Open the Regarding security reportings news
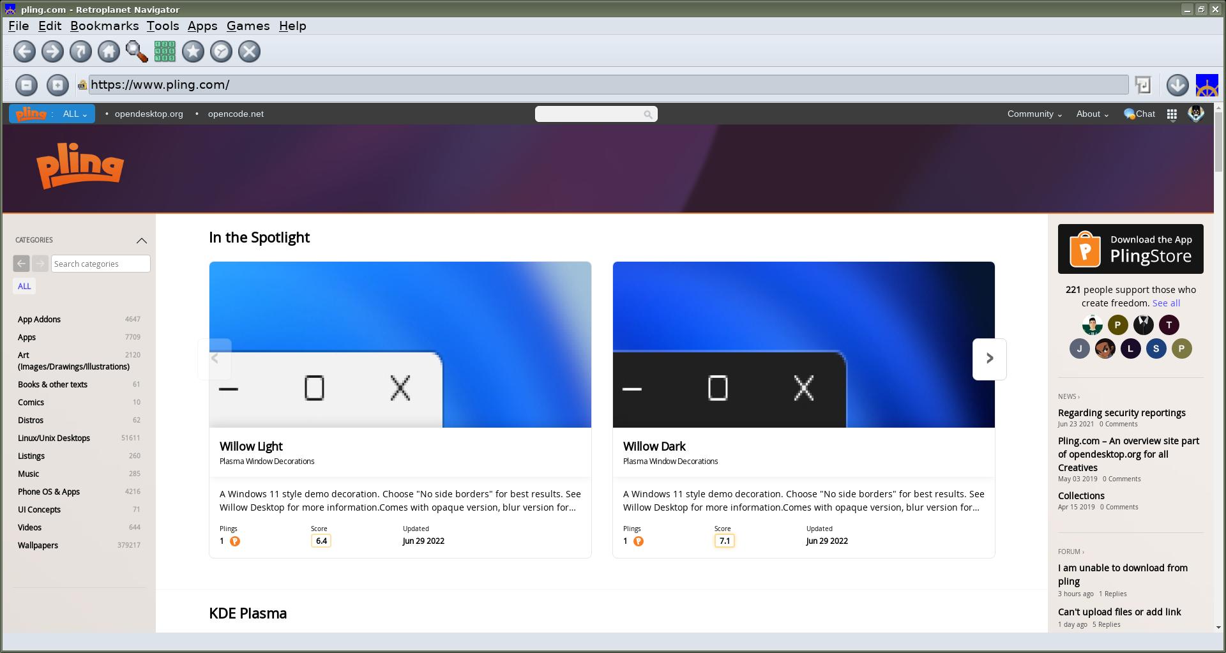The height and width of the screenshot is (653, 1226). coord(1121,413)
